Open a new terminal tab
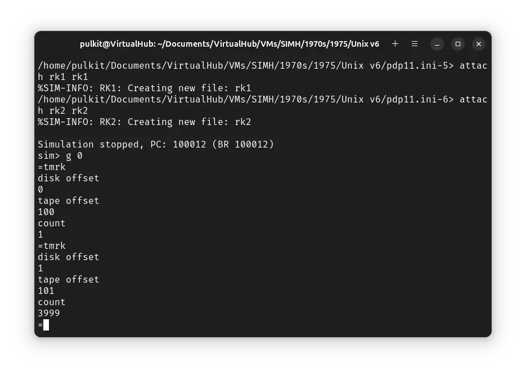The image size is (526, 375). pyautogui.click(x=395, y=44)
